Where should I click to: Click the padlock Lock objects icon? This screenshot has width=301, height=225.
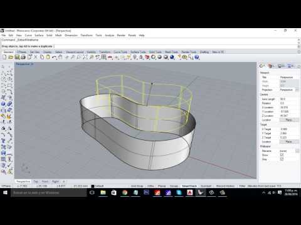pos(141,57)
